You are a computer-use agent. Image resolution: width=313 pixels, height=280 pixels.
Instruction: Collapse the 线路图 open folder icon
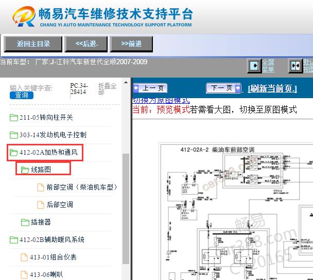pyautogui.click(x=25, y=170)
